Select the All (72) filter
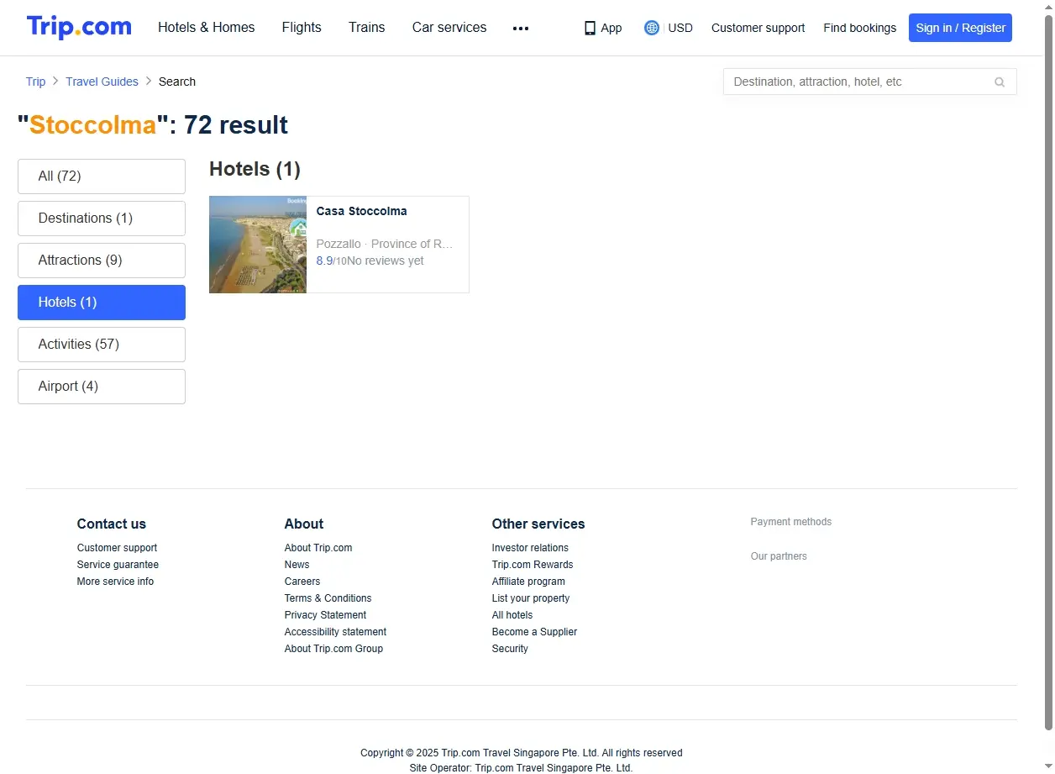This screenshot has width=1055, height=774. pyautogui.click(x=102, y=176)
